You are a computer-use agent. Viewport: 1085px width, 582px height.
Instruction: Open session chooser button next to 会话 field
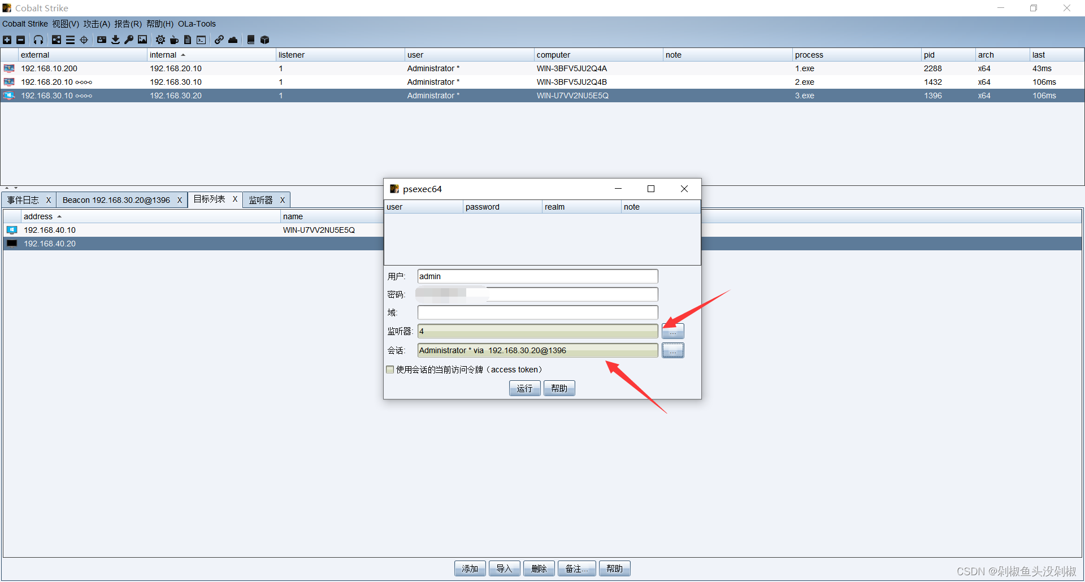673,350
